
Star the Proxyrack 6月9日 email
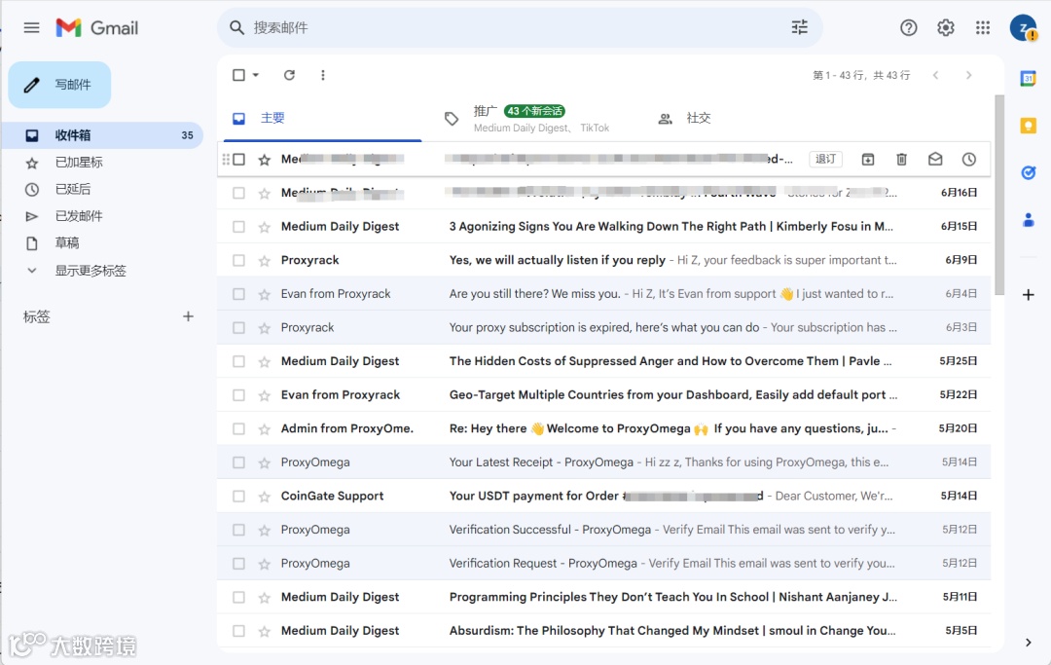[264, 260]
